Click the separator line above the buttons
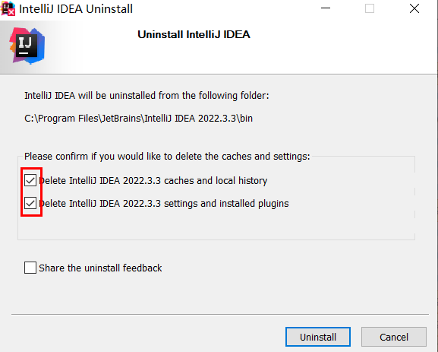The width and height of the screenshot is (438, 352). tap(220, 314)
